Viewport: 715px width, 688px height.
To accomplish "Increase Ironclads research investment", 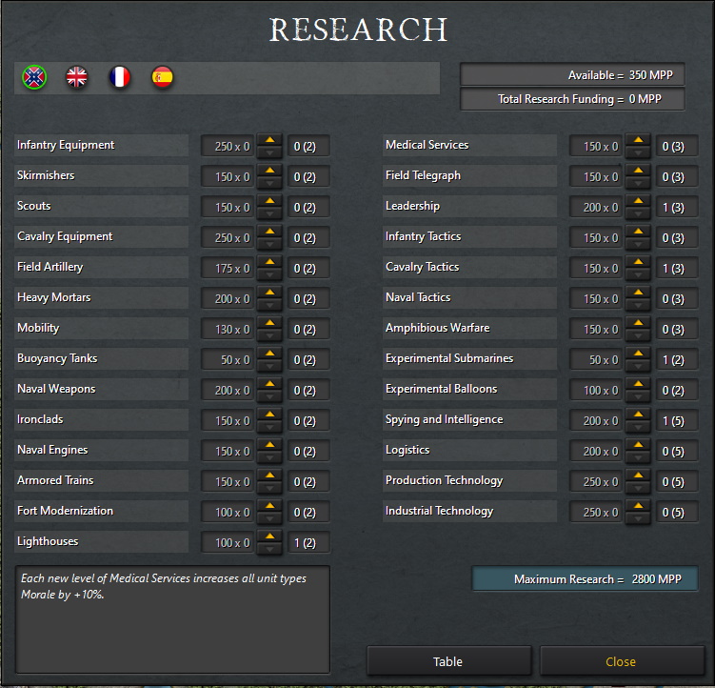I will 270,415.
